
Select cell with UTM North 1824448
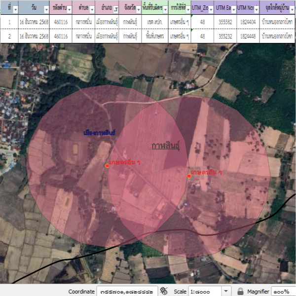[x=248, y=36]
